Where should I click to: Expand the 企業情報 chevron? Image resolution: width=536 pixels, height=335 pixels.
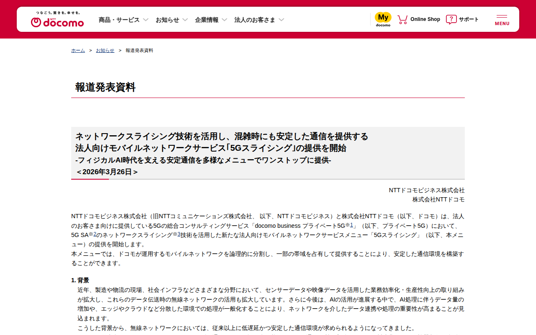224,20
